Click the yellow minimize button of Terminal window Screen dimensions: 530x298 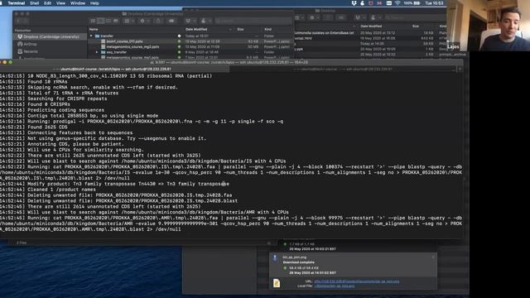[x=6, y=62]
